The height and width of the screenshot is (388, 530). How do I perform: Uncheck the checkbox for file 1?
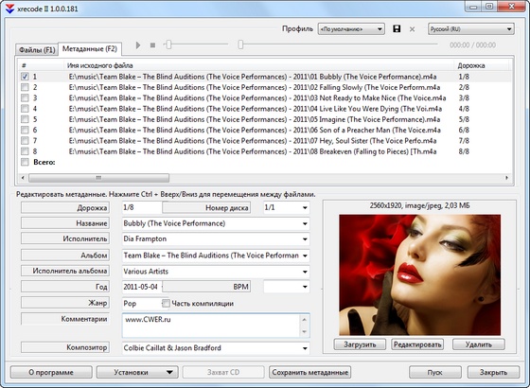[25, 77]
